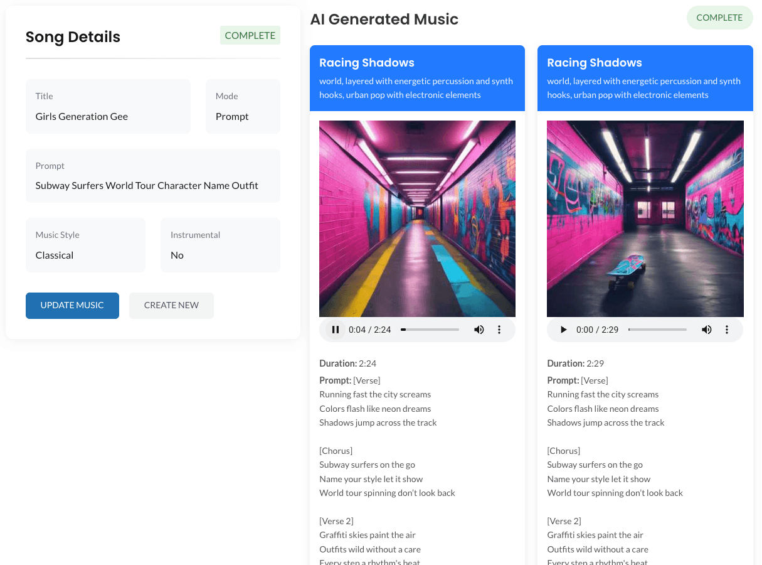Click the Complete badge in Song Details
The width and height of the screenshot is (762, 565).
tap(250, 36)
